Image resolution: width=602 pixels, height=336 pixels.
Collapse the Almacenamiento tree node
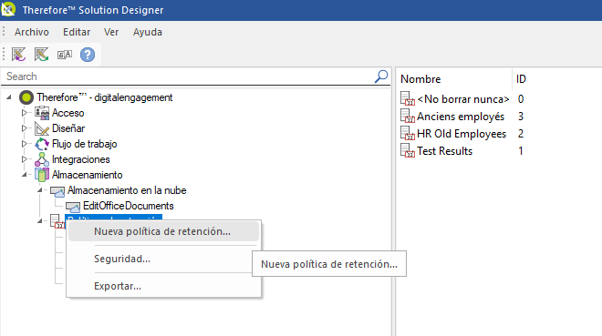25,175
